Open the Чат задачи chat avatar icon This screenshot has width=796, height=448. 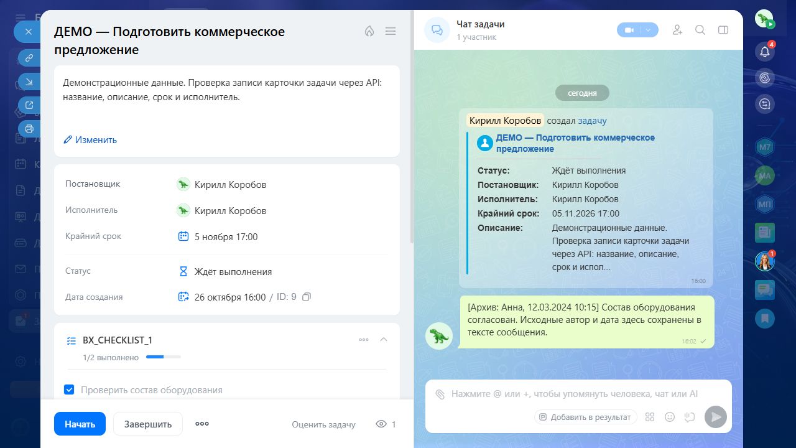[x=437, y=30]
